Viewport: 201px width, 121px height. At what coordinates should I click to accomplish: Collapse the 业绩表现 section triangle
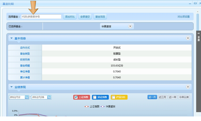click(12, 87)
